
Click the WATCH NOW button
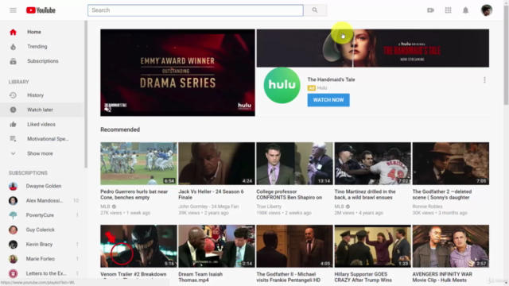[x=328, y=100]
